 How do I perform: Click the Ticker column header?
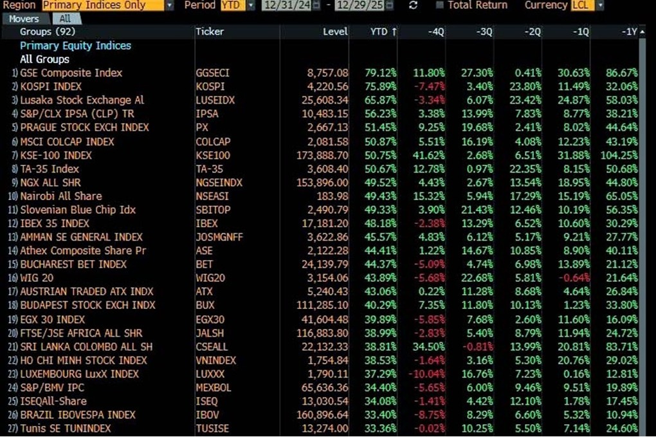209,32
